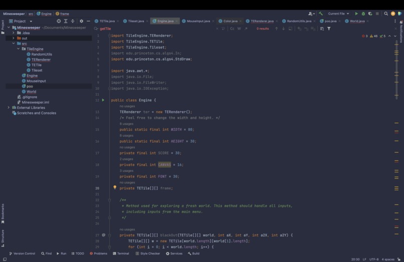Switch to TETile.java tab
The image size is (404, 262).
coord(107,21)
